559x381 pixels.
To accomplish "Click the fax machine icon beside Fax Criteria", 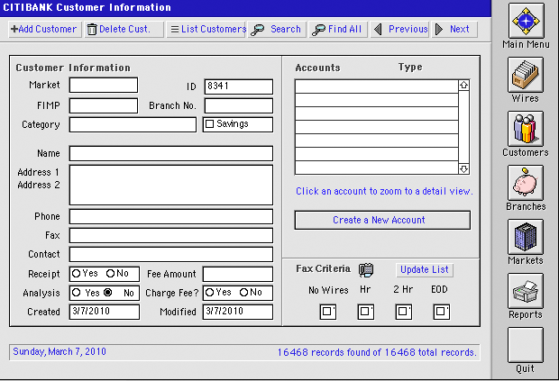I will 366,270.
